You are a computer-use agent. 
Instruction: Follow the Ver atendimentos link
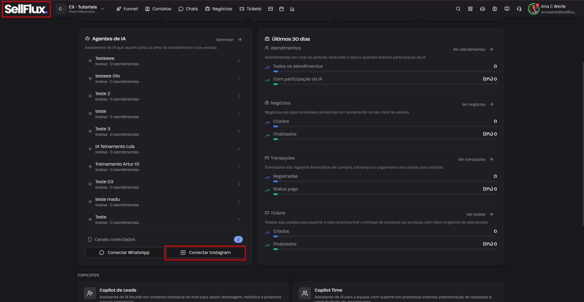tap(473, 50)
